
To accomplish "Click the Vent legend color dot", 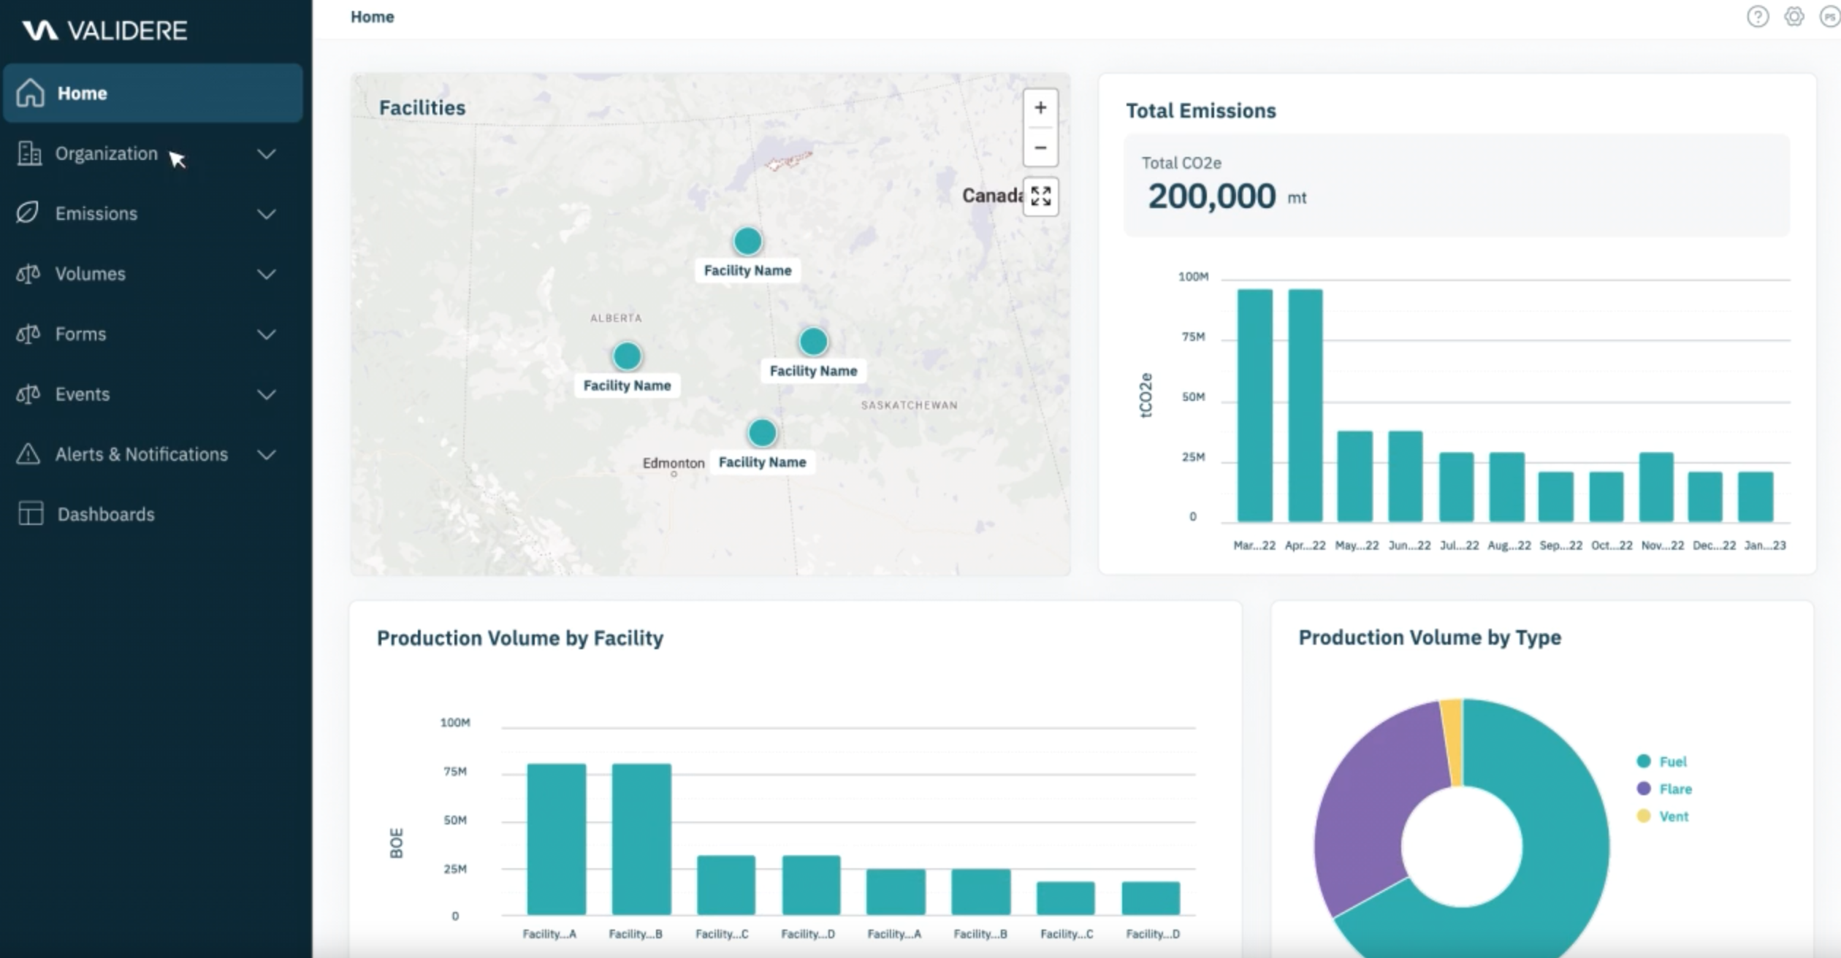I will [x=1644, y=816].
